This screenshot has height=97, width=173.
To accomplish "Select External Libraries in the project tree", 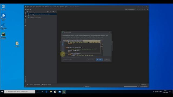I will (x=33, y=16).
